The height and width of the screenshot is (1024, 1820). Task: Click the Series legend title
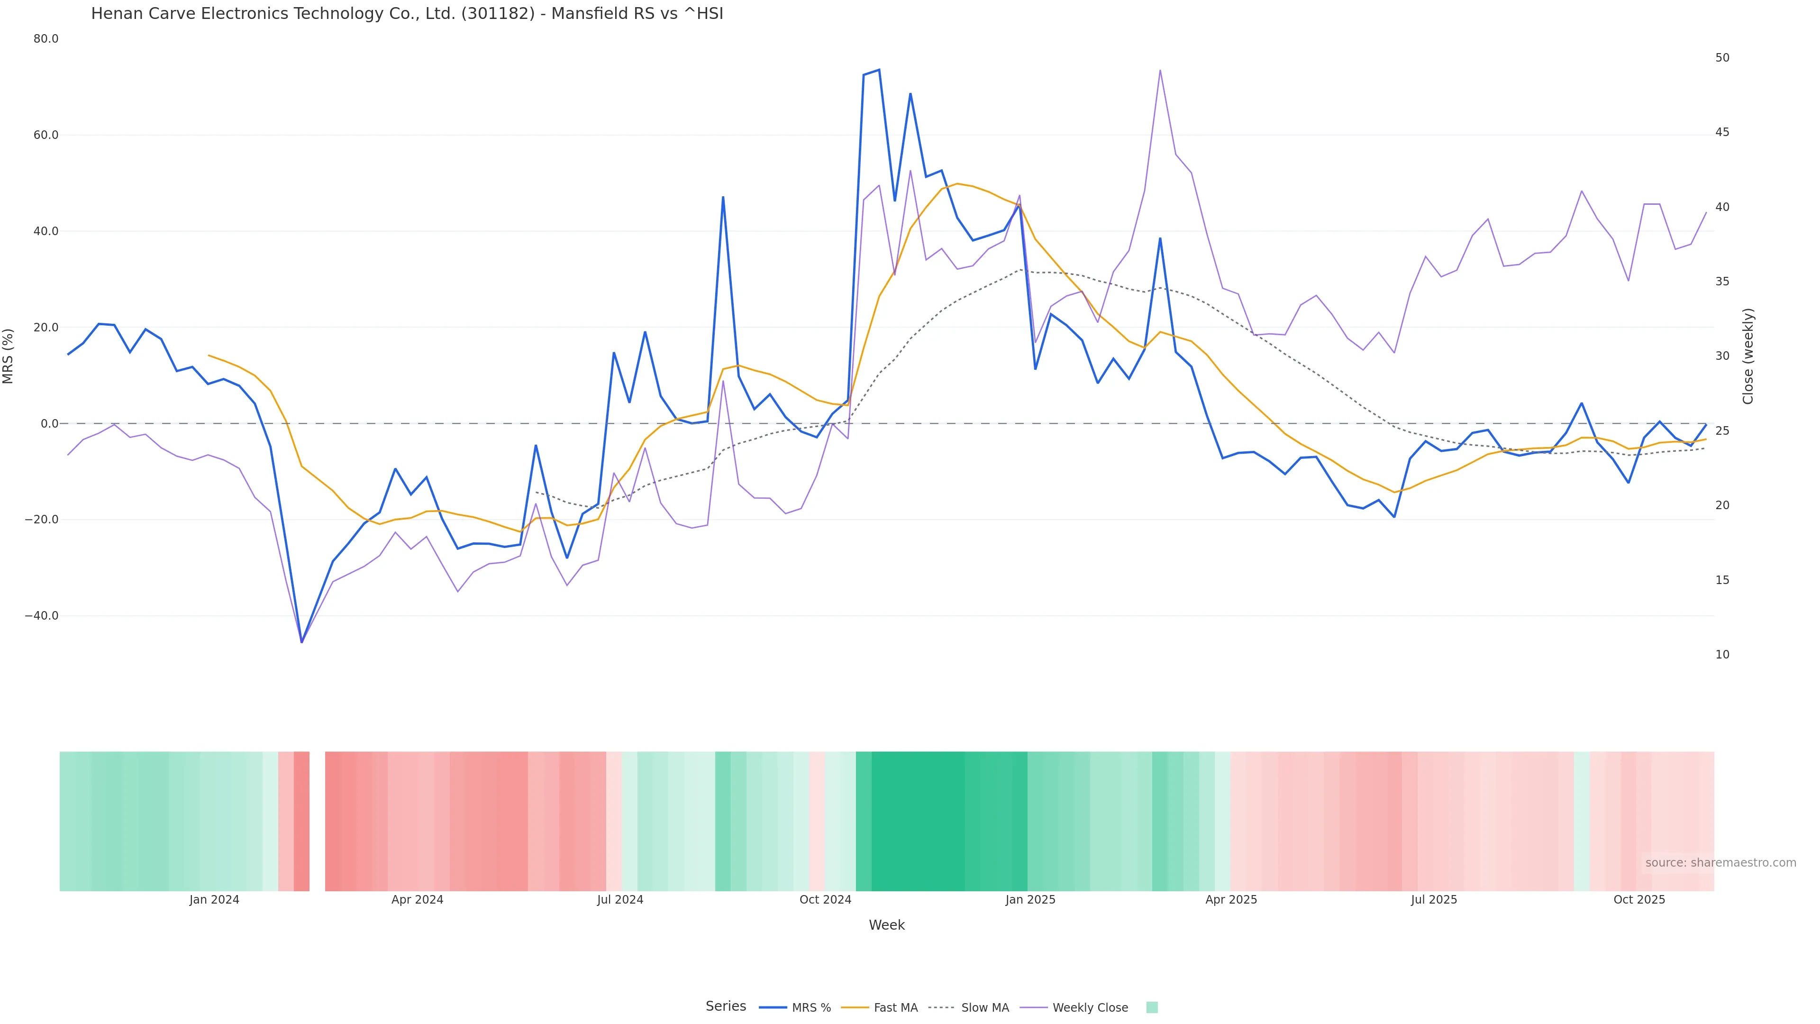click(726, 1006)
